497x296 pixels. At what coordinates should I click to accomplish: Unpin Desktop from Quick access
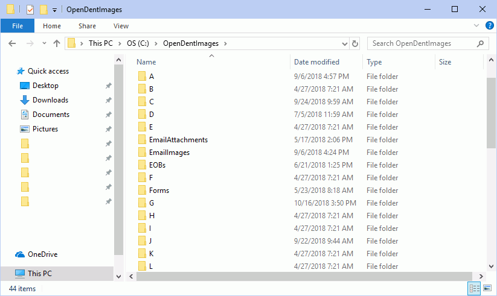coord(108,86)
